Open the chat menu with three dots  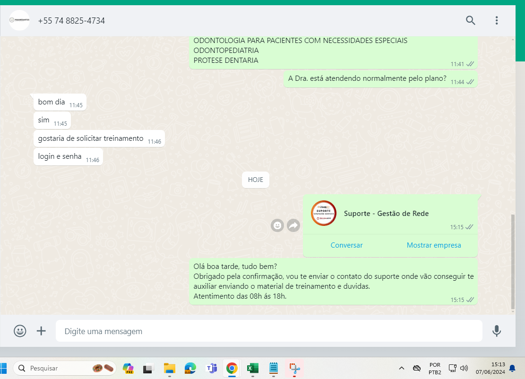497,20
